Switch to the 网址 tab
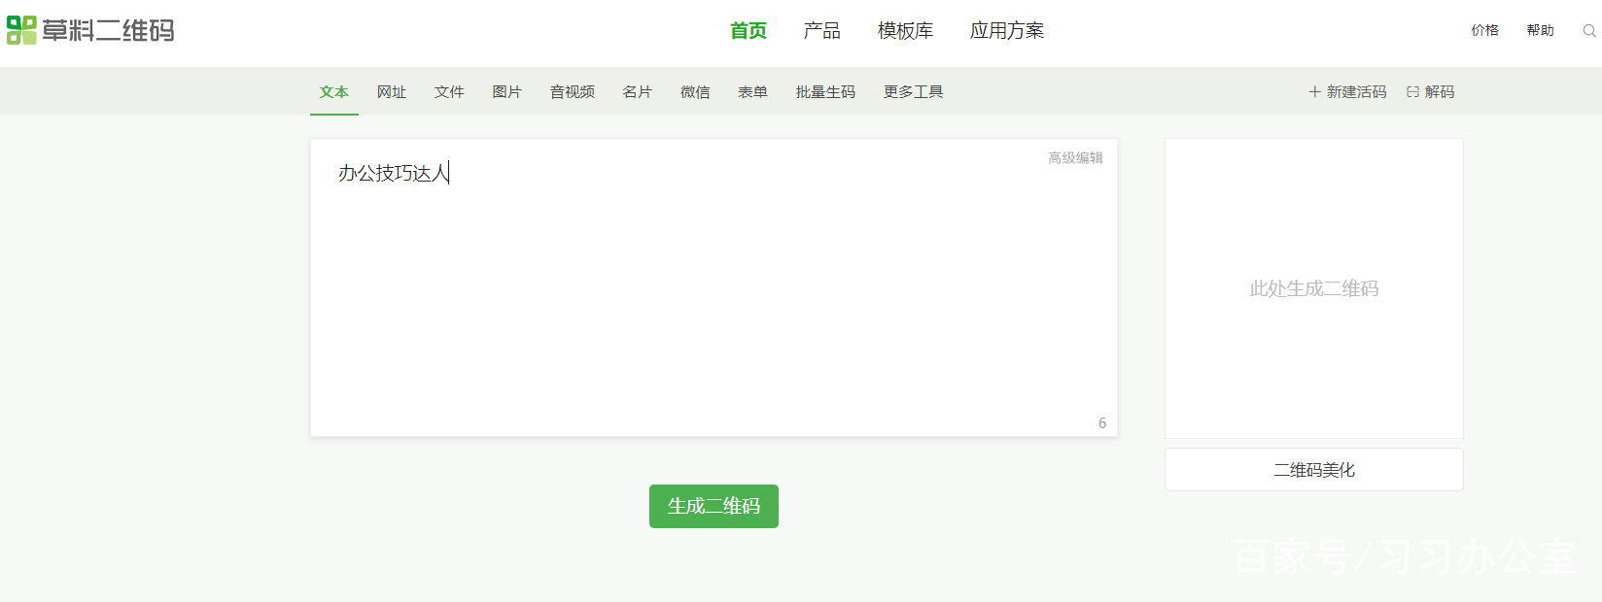 pos(392,92)
